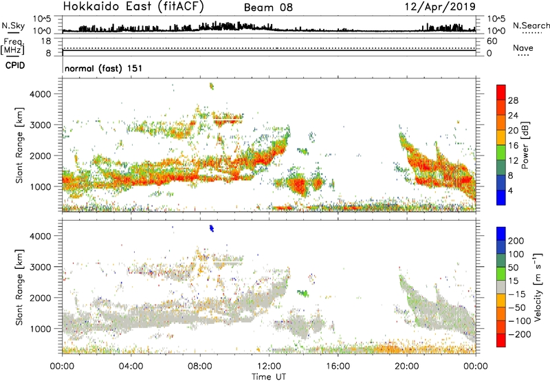Click the green velocity patch near 14:00 UT
Viewport: 550px width, 381px height.
[302, 293]
